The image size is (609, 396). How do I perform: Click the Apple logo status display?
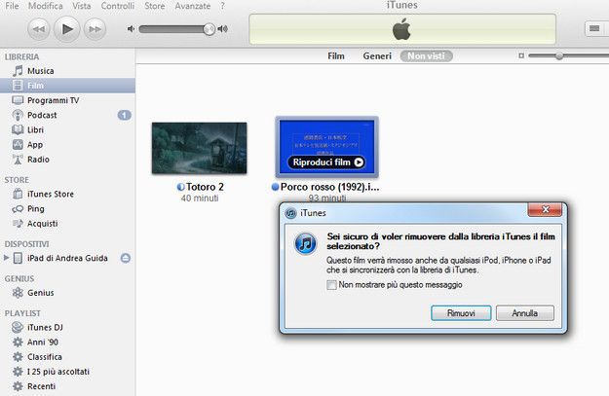click(402, 29)
